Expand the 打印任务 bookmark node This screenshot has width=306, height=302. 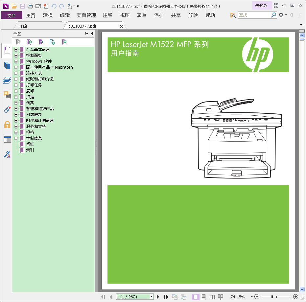point(16,85)
